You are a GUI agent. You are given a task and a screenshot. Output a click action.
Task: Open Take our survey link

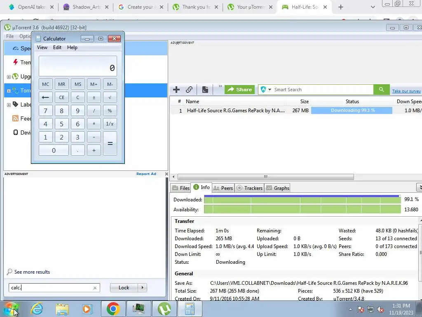click(406, 91)
